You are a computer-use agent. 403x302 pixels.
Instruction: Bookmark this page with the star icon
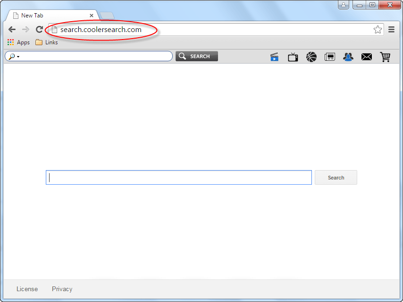pos(378,30)
